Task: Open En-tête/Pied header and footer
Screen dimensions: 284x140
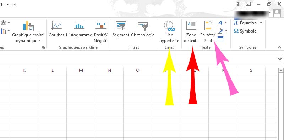Action: [208, 31]
